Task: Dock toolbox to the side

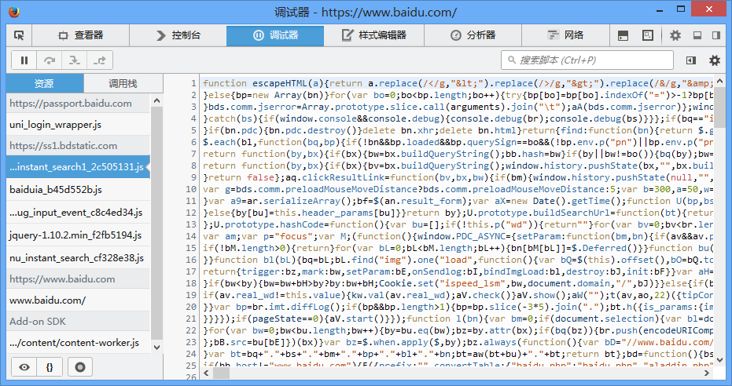Action: pyautogui.click(x=716, y=35)
